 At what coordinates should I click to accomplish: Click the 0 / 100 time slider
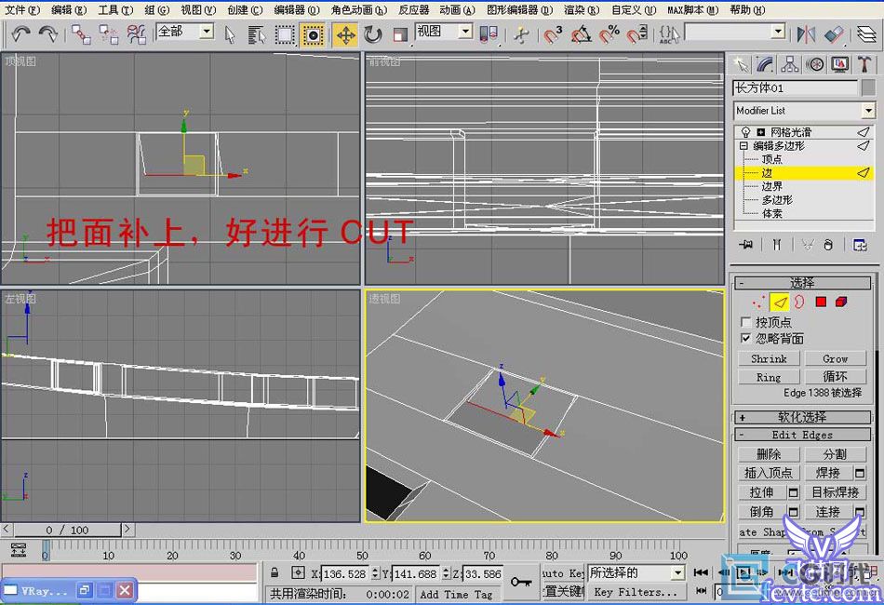pos(67,530)
